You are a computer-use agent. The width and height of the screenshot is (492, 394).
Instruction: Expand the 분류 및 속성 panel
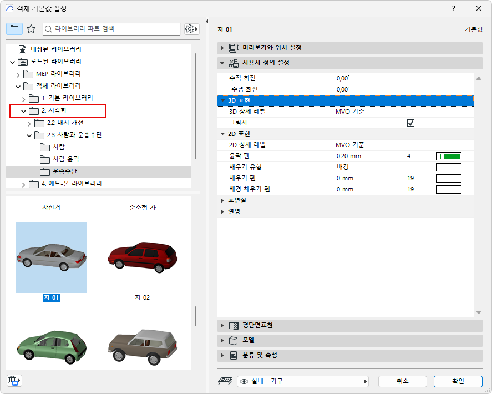(222, 355)
